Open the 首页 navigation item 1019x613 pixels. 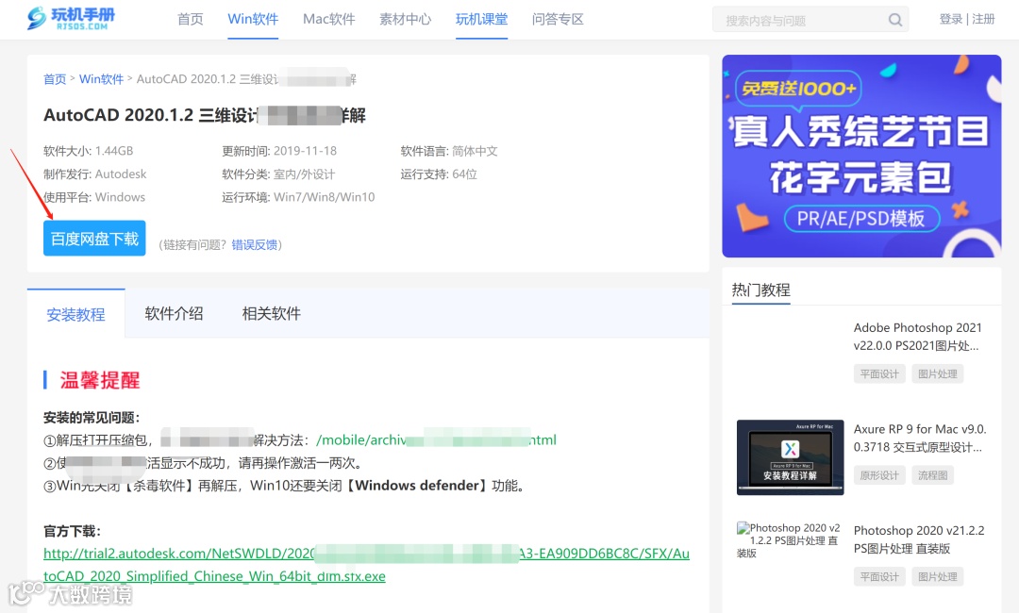pyautogui.click(x=191, y=20)
